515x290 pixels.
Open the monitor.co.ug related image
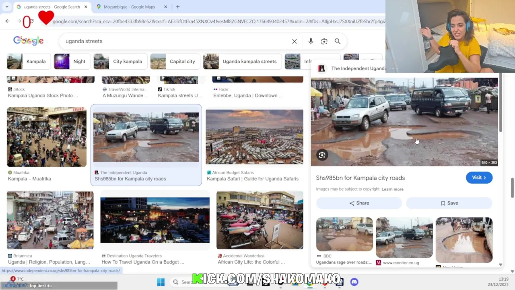click(x=404, y=238)
